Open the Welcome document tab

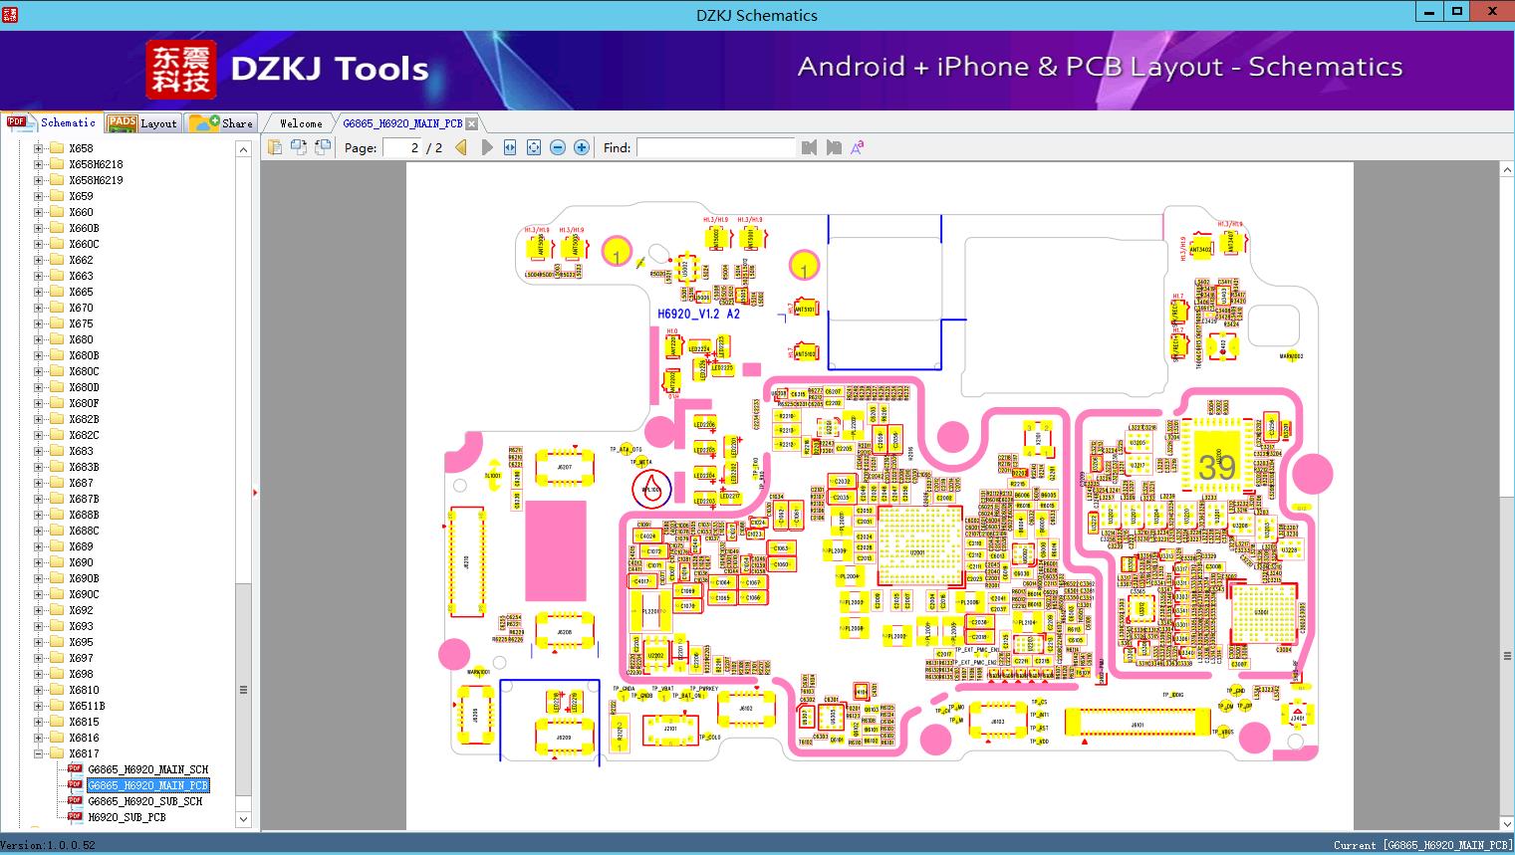point(301,123)
